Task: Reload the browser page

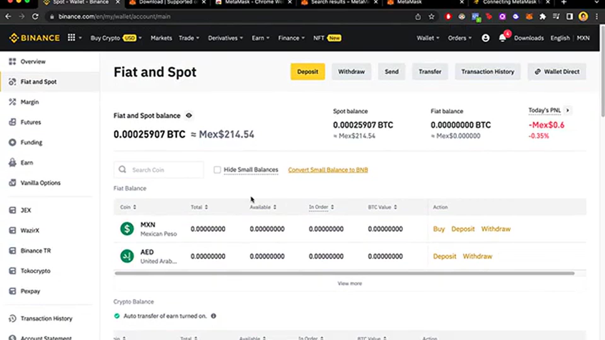Action: (x=35, y=16)
